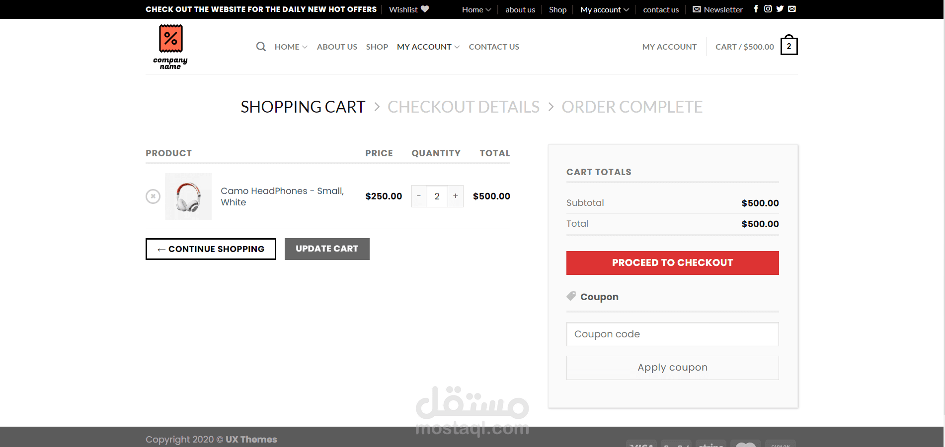This screenshot has height=447, width=945.
Task: Click the company name logo
Action: (x=170, y=47)
